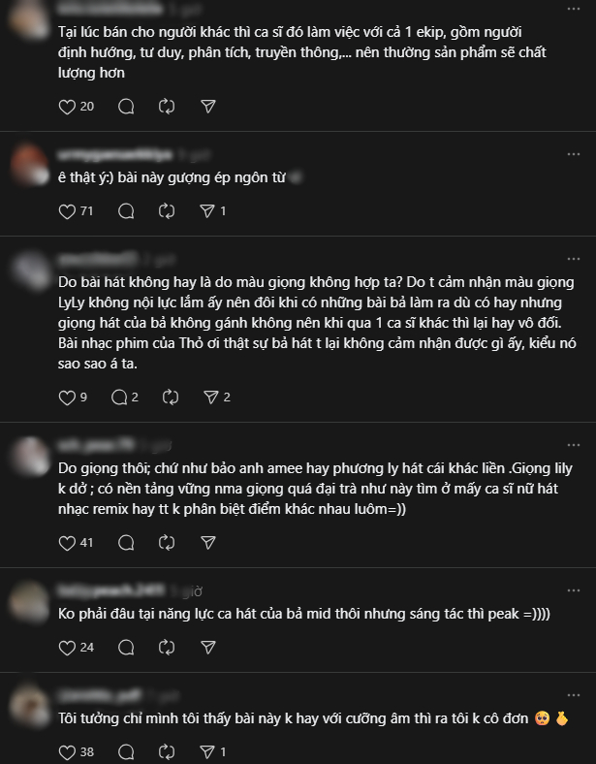This screenshot has width=596, height=764.
Task: Like the comment with 24 likes
Action: pos(67,647)
